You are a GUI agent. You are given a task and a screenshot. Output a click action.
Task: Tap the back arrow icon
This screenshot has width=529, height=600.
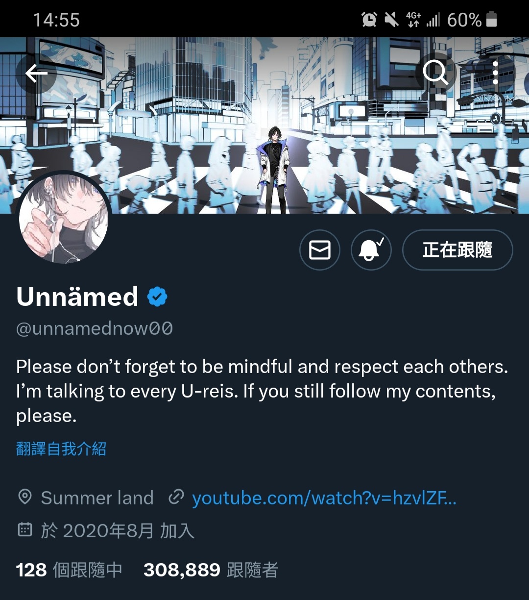coord(36,74)
